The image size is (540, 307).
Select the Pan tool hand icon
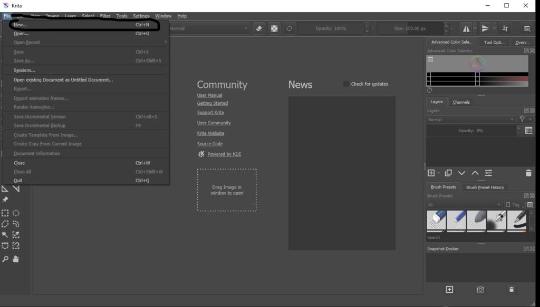point(16,259)
